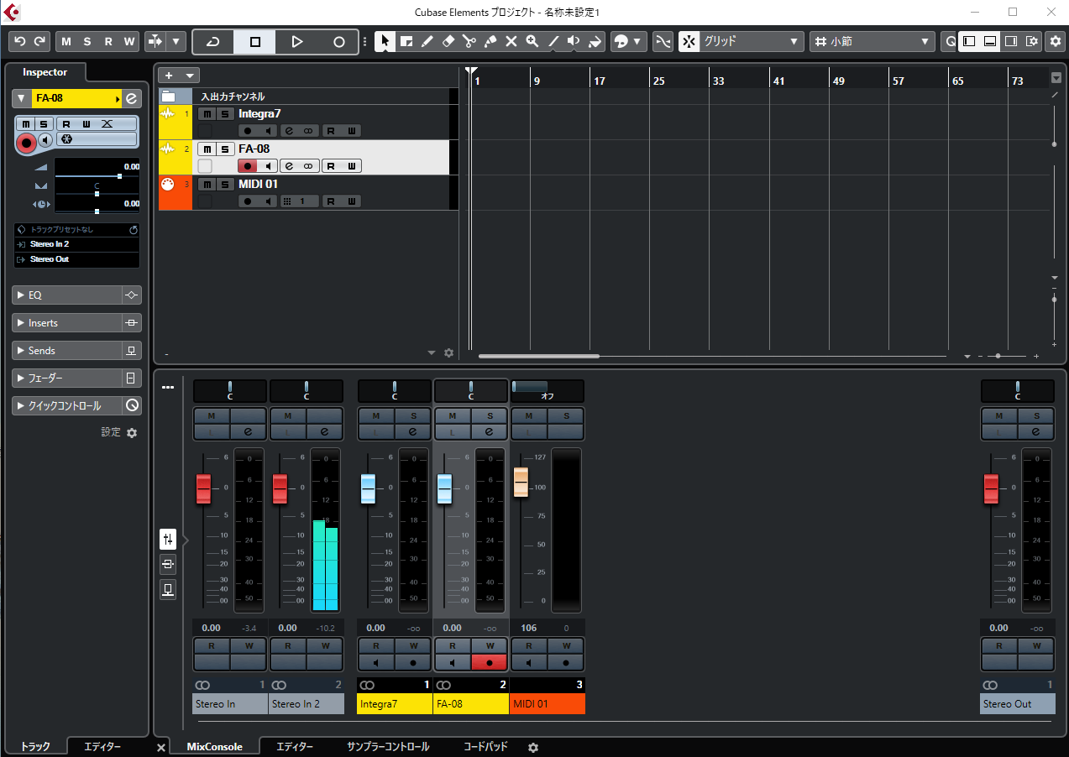This screenshot has height=757, width=1069.
Task: Click the MixConsole Racks icon on left strip
Action: [168, 539]
